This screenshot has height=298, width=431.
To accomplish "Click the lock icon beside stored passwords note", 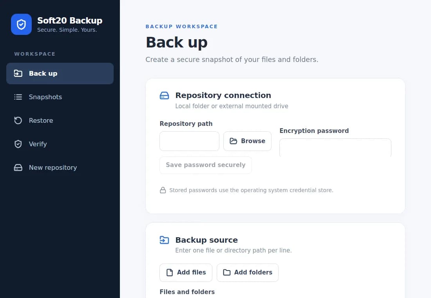I will click(x=163, y=190).
